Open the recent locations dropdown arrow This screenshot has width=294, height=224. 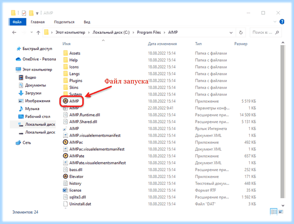[31, 32]
